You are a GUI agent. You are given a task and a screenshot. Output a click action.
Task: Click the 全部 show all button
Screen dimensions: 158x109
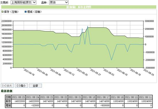35,86
